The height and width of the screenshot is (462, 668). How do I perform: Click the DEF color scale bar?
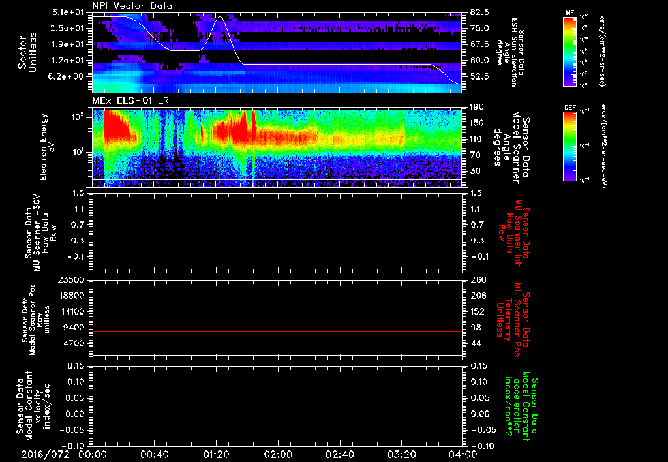click(570, 146)
